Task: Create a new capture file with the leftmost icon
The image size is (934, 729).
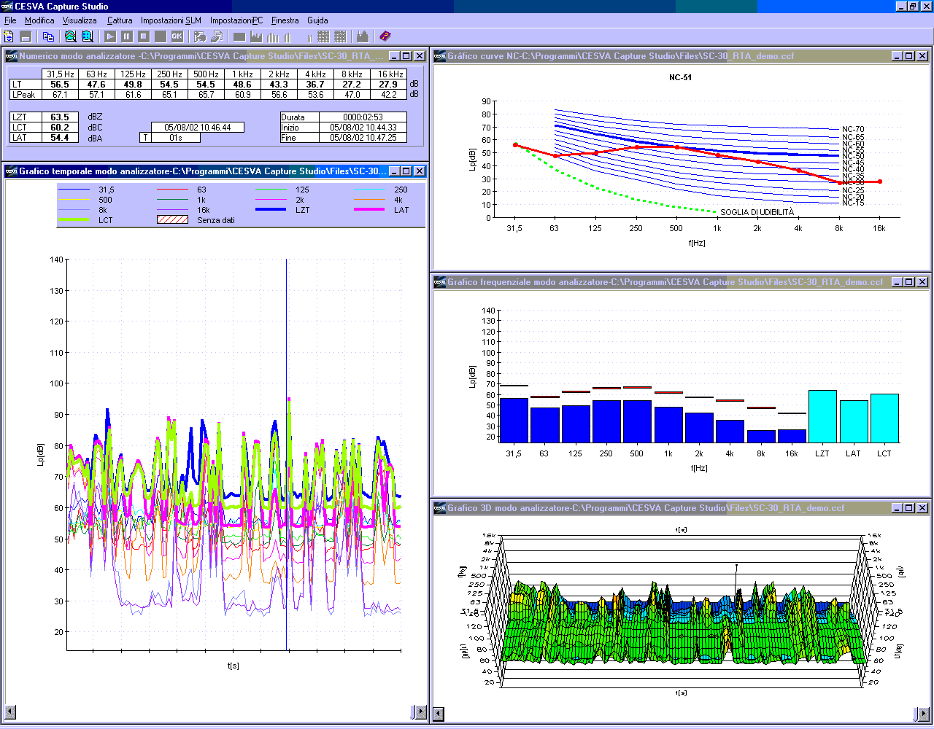Action: pyautogui.click(x=8, y=36)
